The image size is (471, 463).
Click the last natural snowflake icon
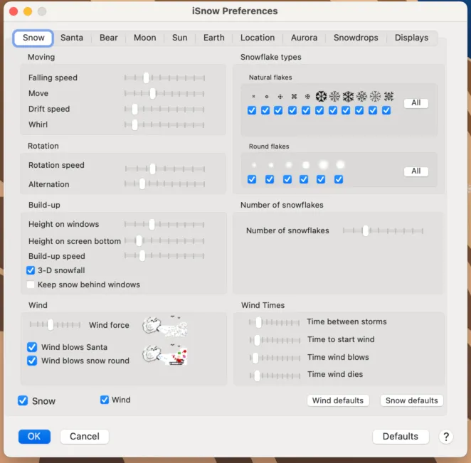388,97
